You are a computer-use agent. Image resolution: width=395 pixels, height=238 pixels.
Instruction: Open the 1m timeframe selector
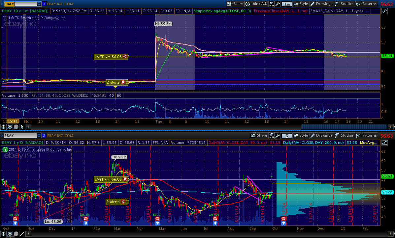point(287,4)
